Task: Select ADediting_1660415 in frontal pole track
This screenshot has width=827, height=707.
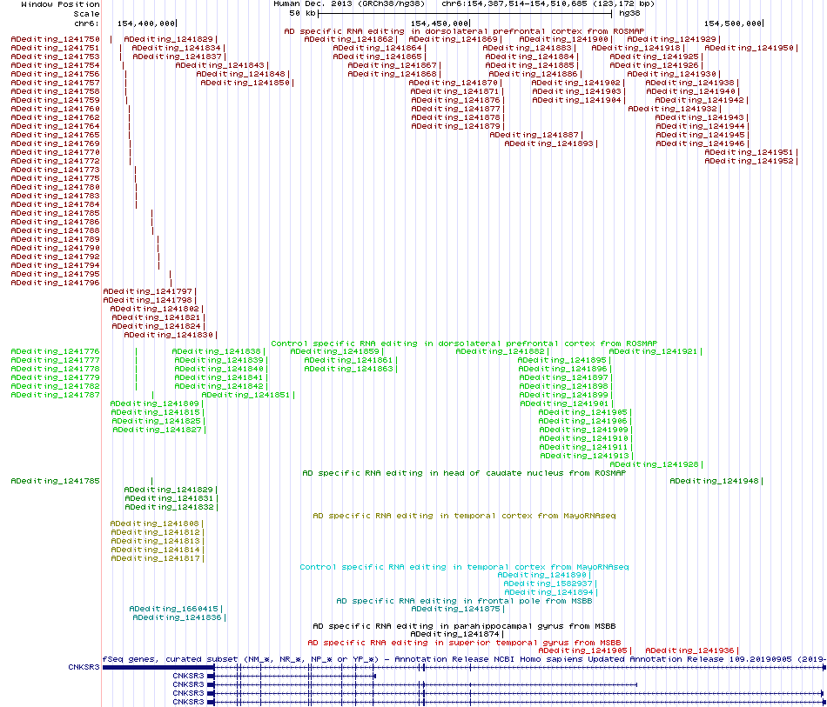Action: (173, 609)
